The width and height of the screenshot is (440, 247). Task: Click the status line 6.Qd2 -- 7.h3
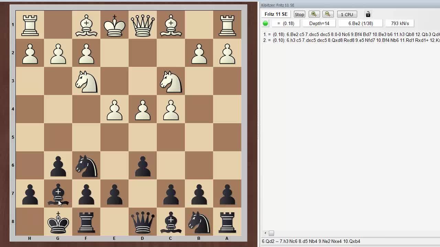311,241
